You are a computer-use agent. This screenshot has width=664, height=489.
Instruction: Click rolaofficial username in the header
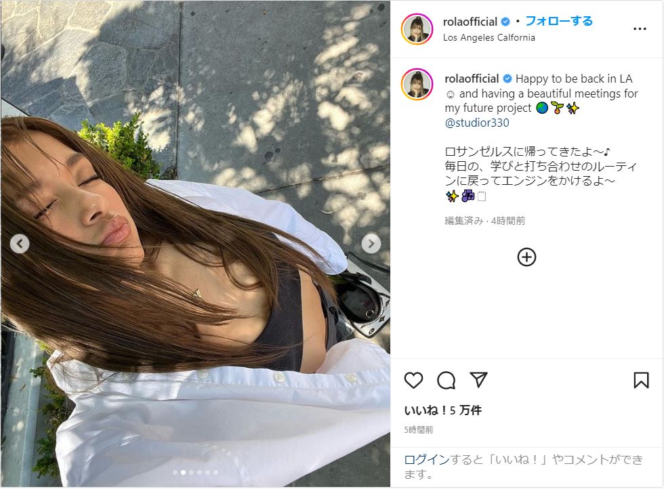pyautogui.click(x=470, y=22)
